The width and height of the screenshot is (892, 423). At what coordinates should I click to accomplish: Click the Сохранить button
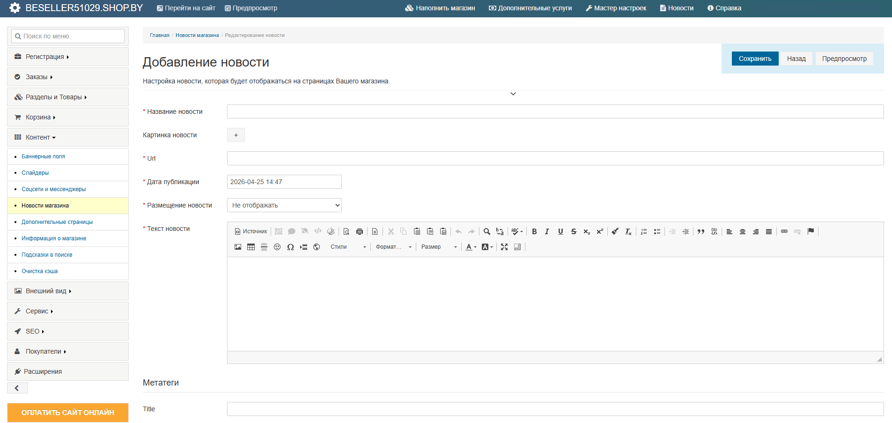pyautogui.click(x=755, y=59)
